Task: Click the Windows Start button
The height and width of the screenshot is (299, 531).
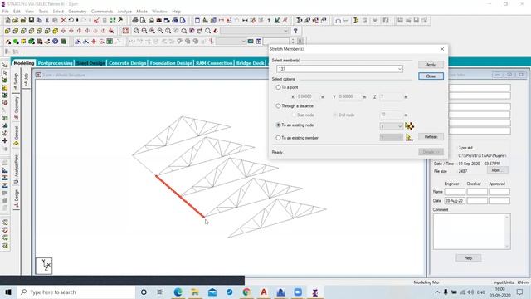Action: coord(8,292)
